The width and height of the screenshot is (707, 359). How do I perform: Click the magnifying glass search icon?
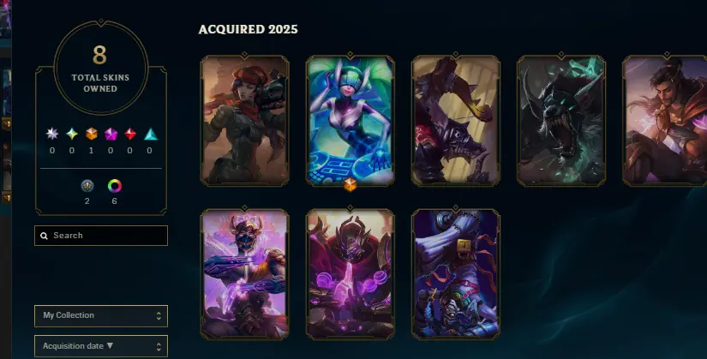pyautogui.click(x=45, y=236)
